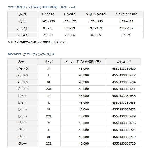Click the 43,000 price in row ending 0702
The height and width of the screenshot is (154, 154).
tap(84, 130)
